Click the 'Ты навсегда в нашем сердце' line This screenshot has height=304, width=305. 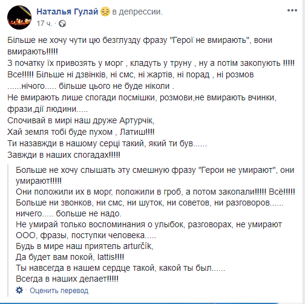pyautogui.click(x=120, y=268)
